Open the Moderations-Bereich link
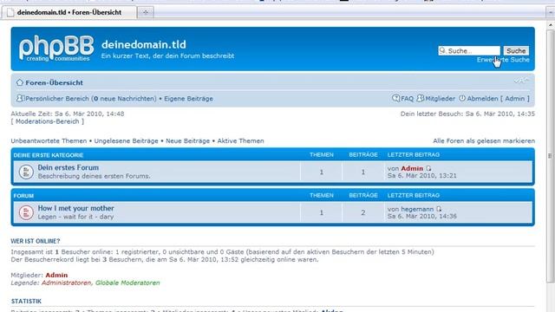Screen dimensions: 555x312 48,121
